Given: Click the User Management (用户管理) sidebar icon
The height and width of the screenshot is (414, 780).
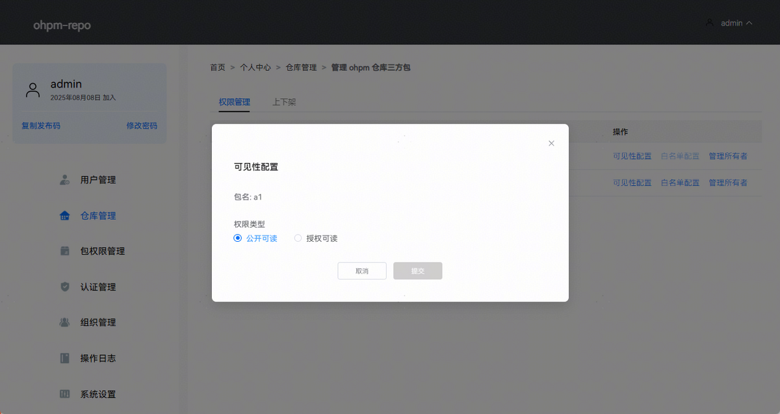Looking at the screenshot, I should (x=64, y=180).
